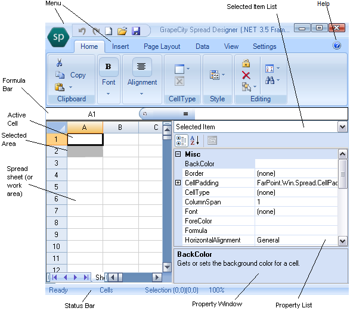This screenshot has width=350, height=311.
Task: Click the A1 cell name box
Action: 92,114
